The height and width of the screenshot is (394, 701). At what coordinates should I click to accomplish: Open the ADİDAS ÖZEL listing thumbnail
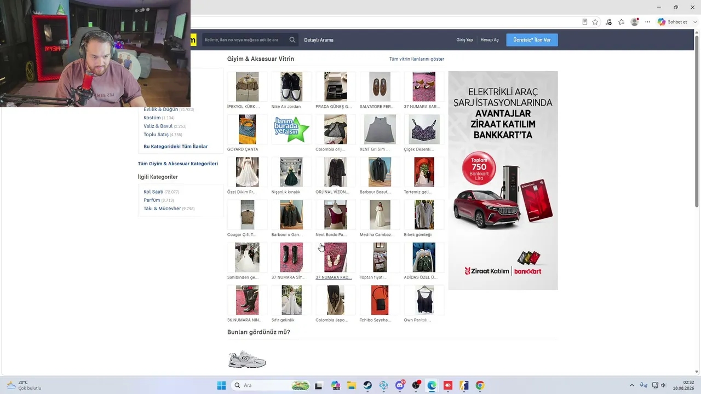424,257
